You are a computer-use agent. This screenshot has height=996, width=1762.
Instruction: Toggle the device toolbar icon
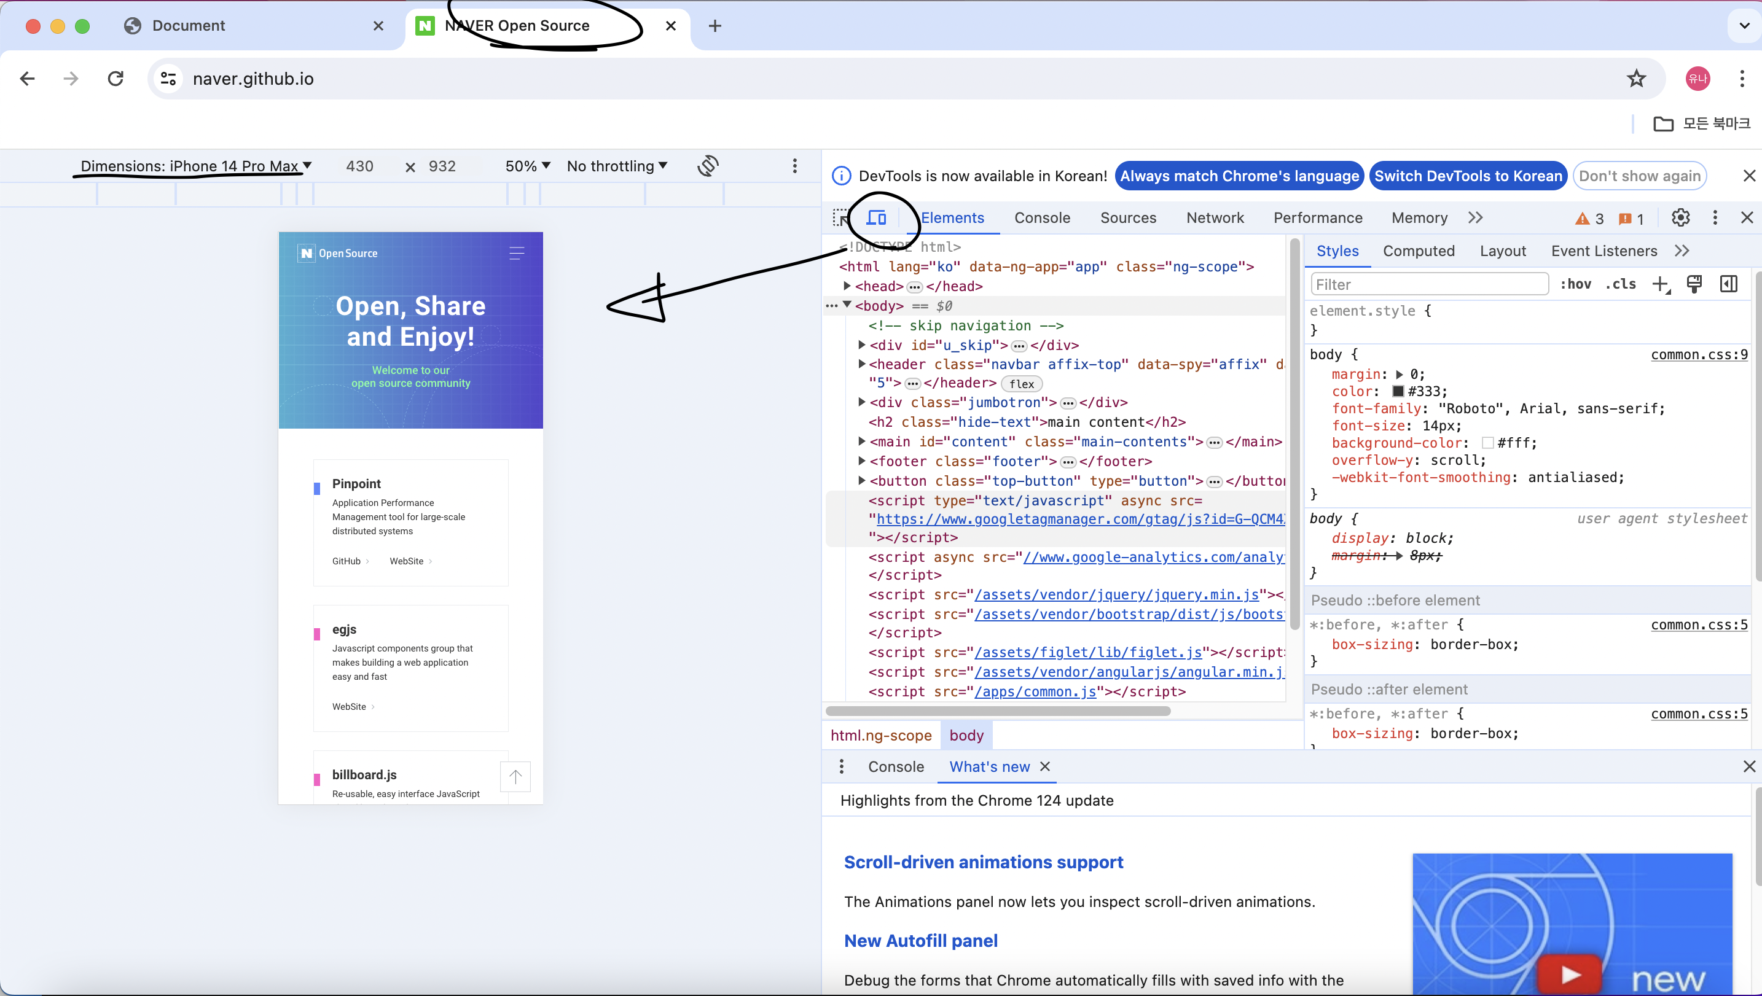[877, 217]
